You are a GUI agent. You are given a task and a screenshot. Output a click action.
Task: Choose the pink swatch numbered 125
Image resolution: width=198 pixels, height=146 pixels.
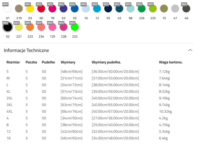point(52,27)
